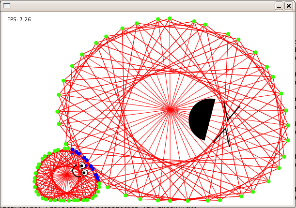Image resolution: width=296 pixels, height=208 pixels.
Task: Open the window menu icon in title bar
Action: [x=7, y=6]
